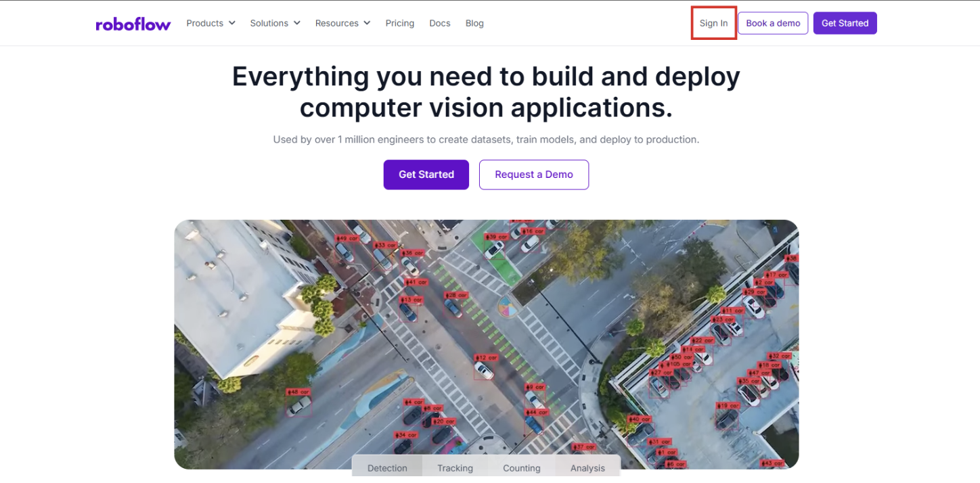This screenshot has width=980, height=483.
Task: Expand the Products dropdown menu
Action: (210, 23)
